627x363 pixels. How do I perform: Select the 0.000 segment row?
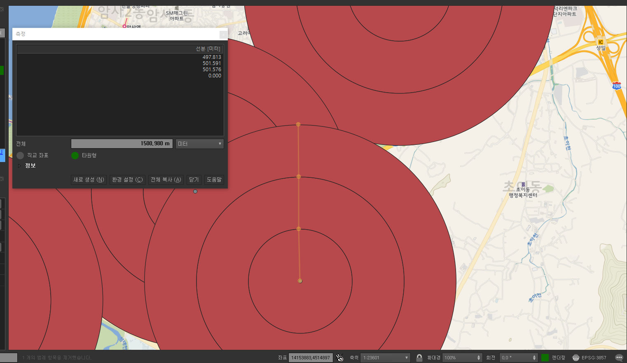coord(120,76)
